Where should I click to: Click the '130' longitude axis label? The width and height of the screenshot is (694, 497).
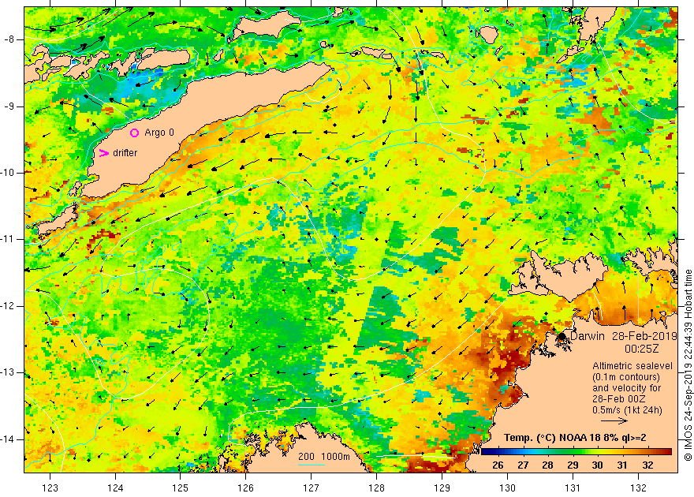tap(507, 488)
